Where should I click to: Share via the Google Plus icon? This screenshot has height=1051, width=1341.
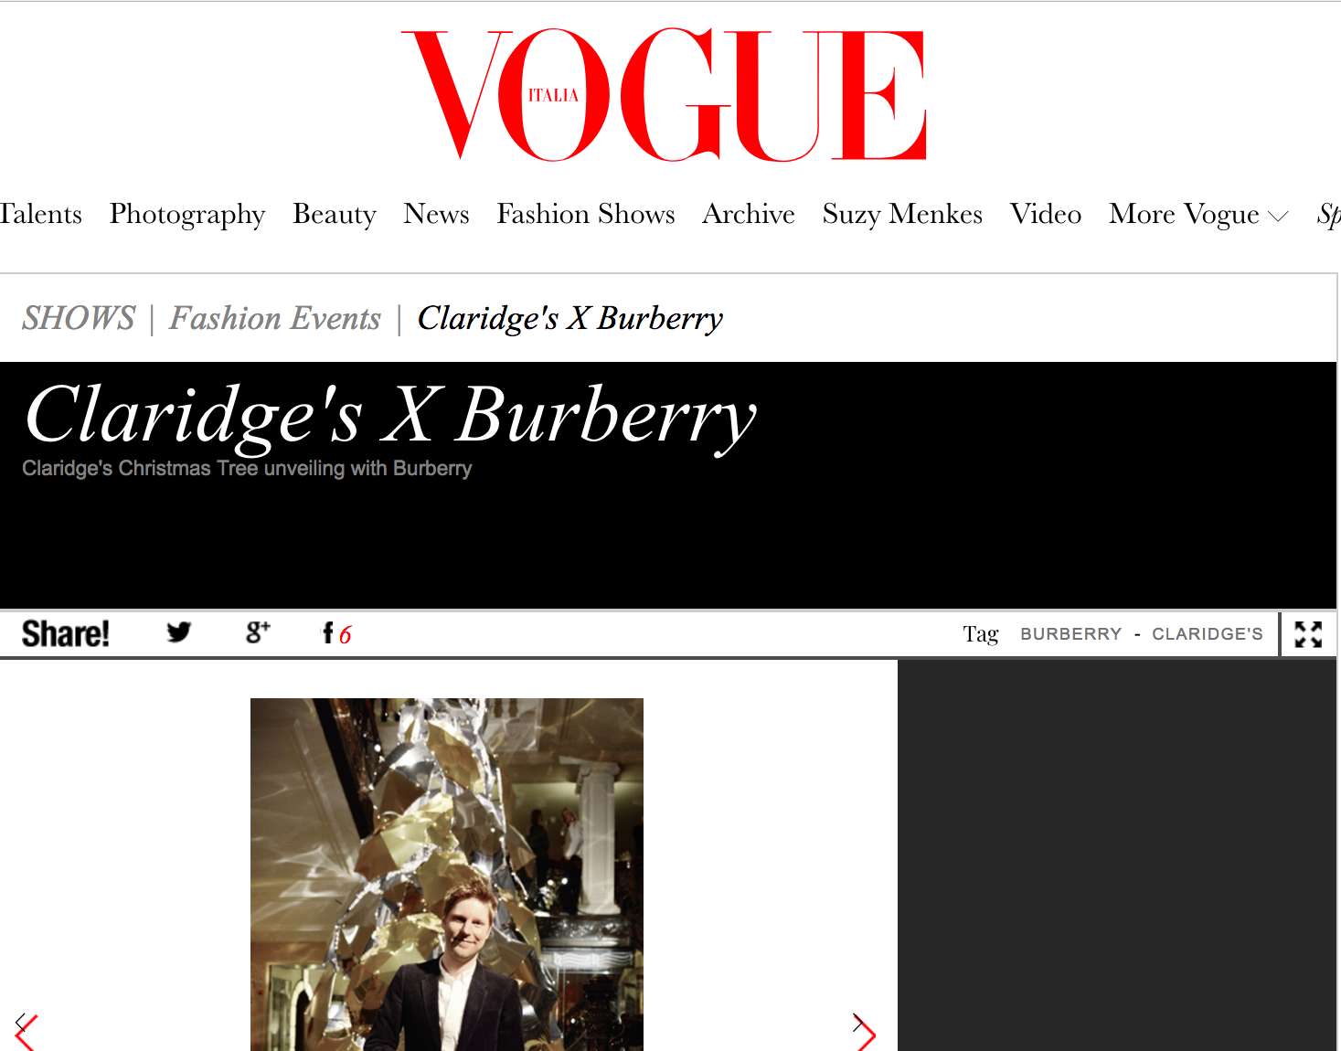[x=258, y=632]
